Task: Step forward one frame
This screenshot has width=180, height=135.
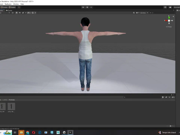Action: point(91,7)
